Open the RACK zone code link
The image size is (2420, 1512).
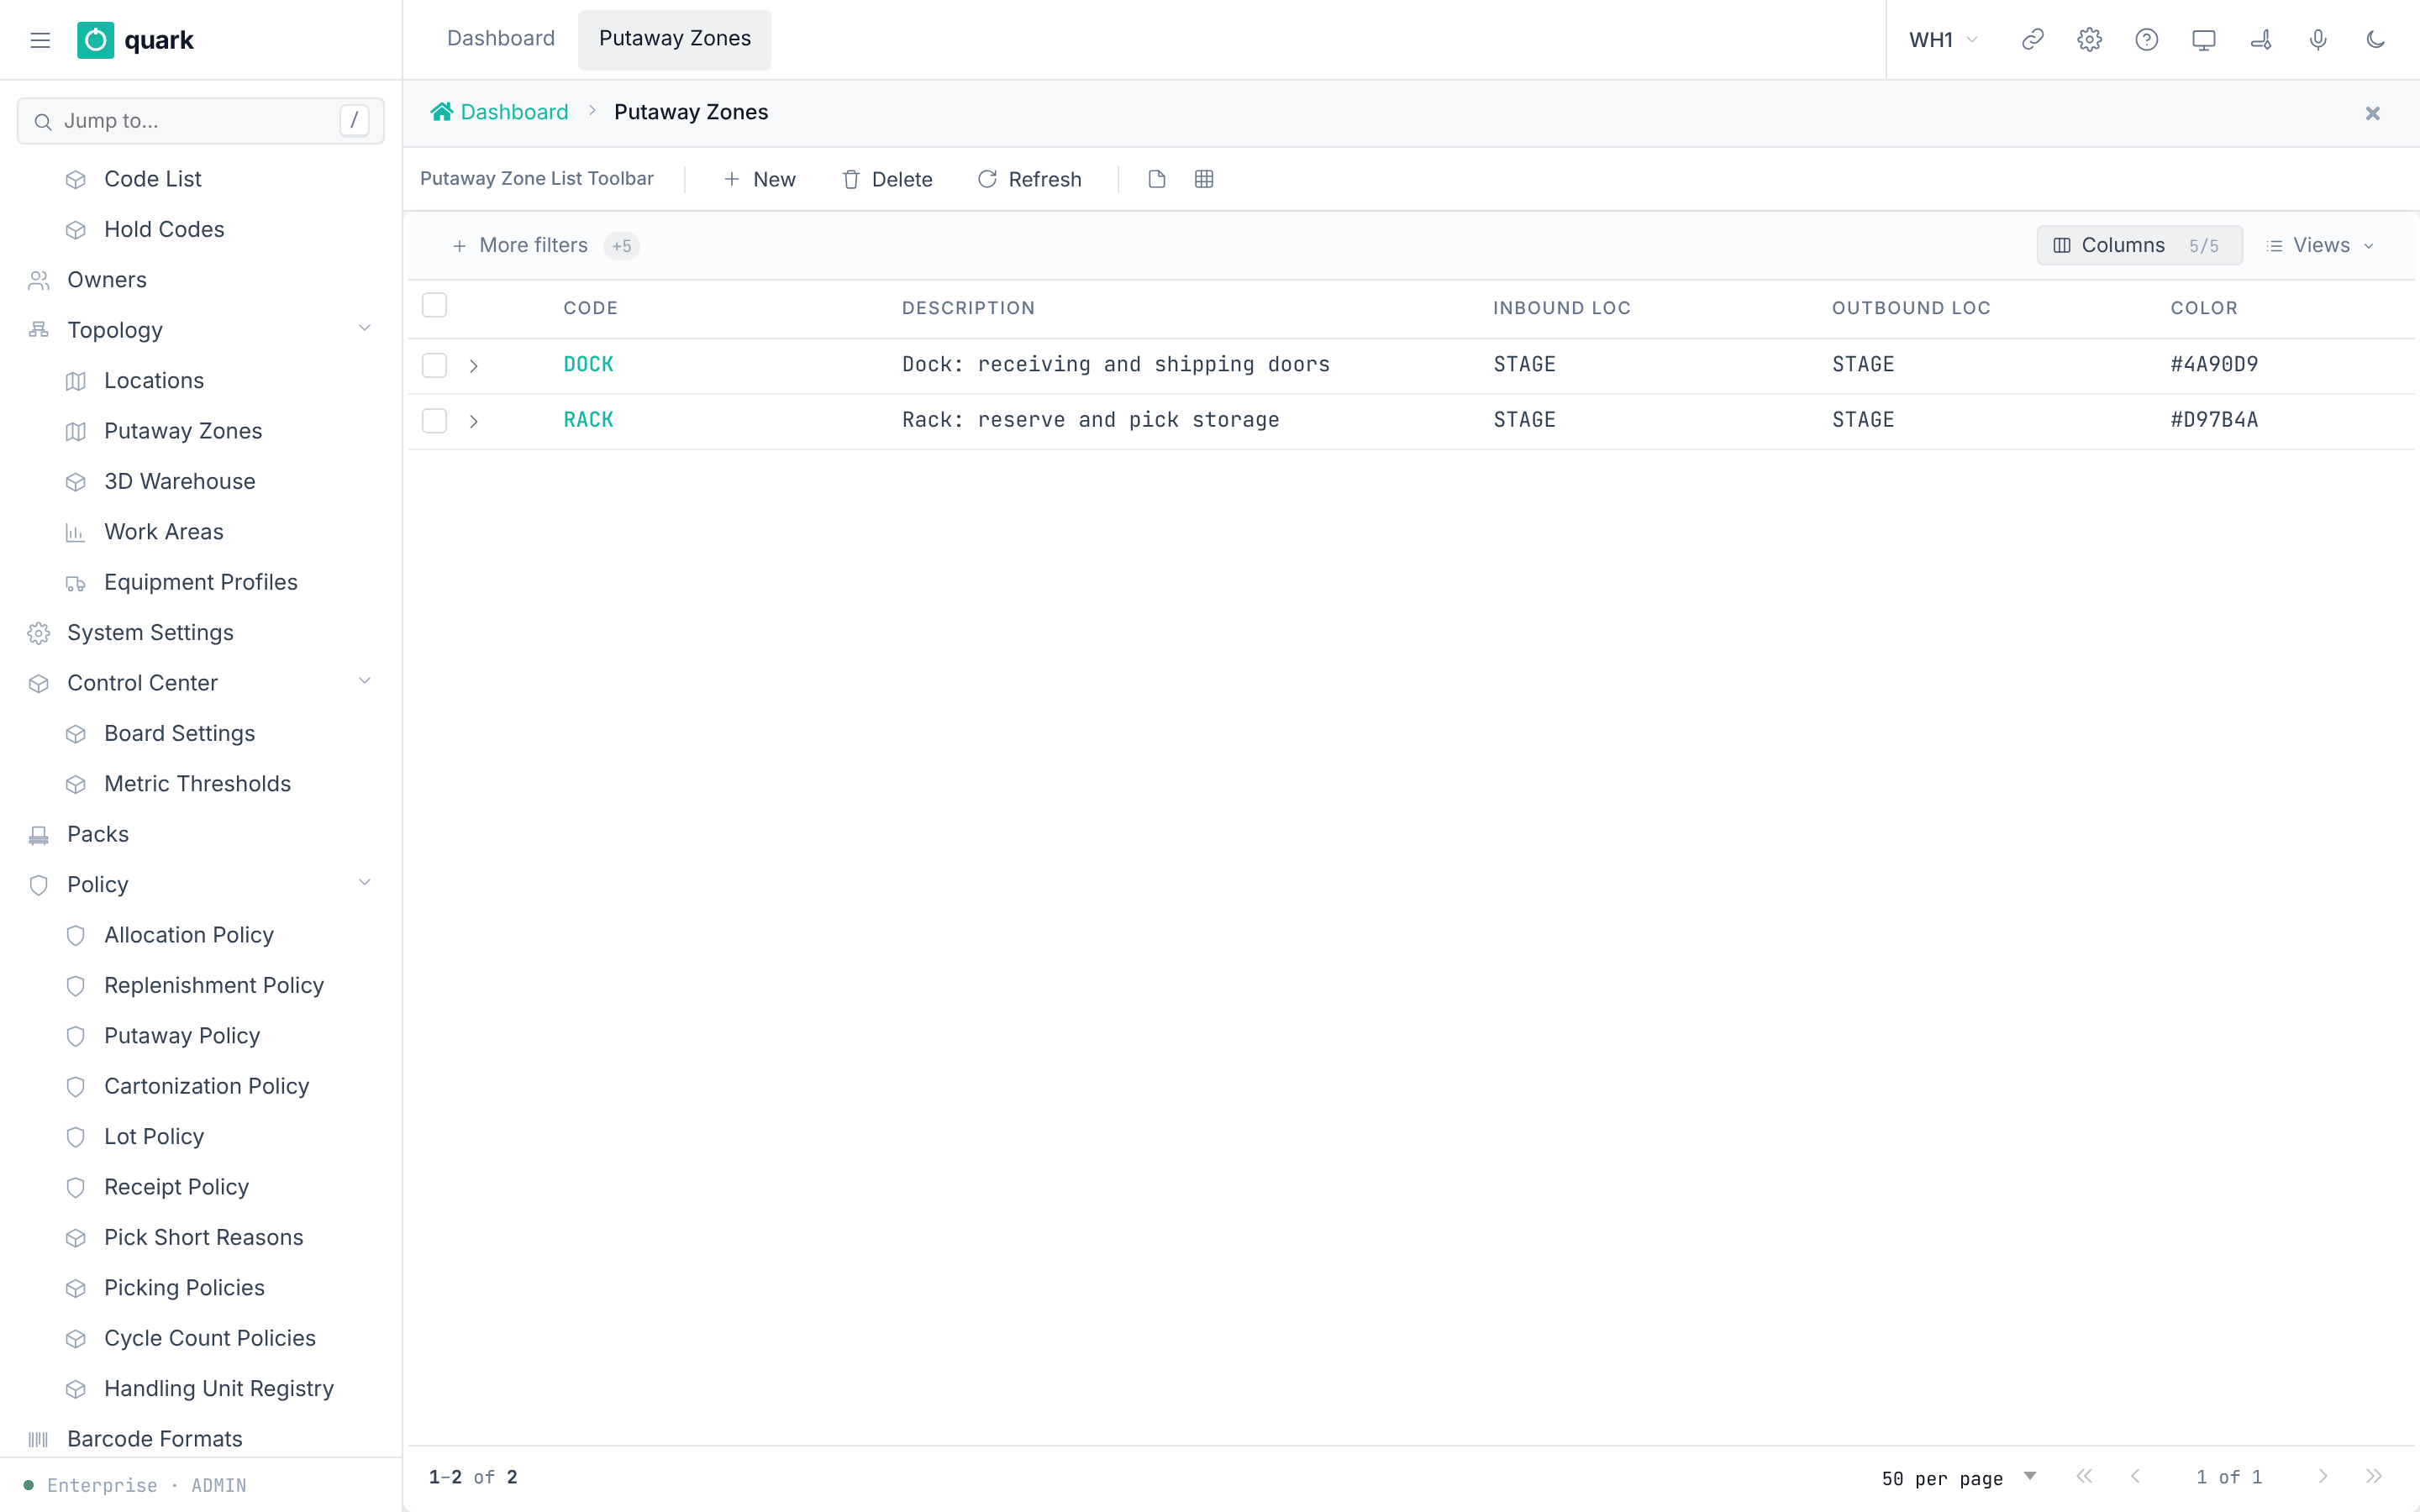click(x=588, y=421)
